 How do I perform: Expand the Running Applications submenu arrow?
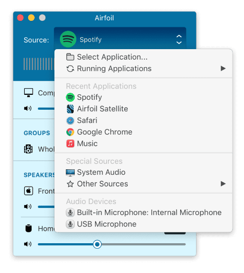(x=223, y=68)
